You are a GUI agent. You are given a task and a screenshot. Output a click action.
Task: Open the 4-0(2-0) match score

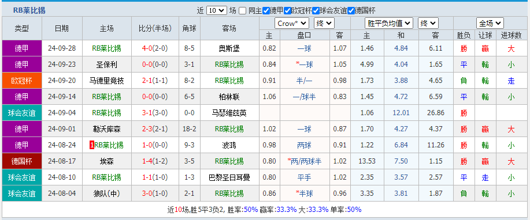tap(155, 48)
